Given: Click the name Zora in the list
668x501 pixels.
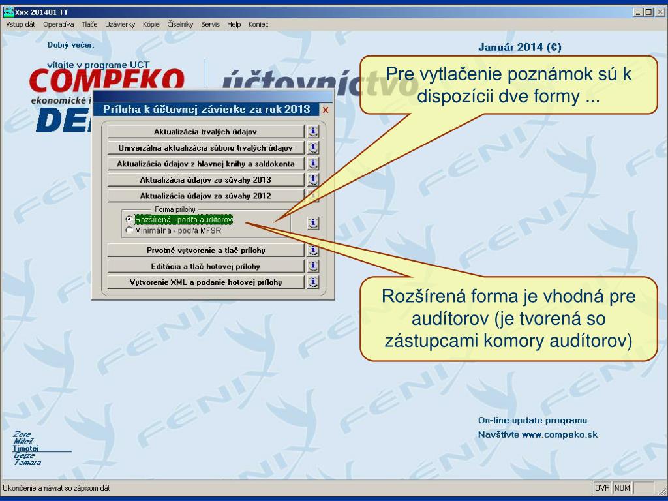Looking at the screenshot, I should 22,434.
